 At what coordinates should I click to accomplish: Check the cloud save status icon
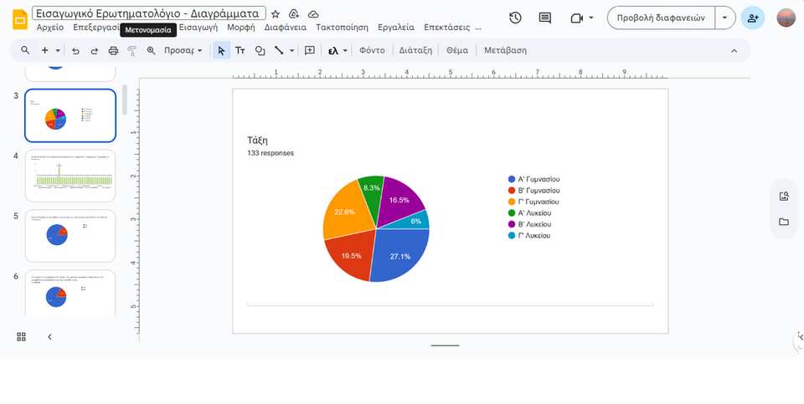click(312, 14)
